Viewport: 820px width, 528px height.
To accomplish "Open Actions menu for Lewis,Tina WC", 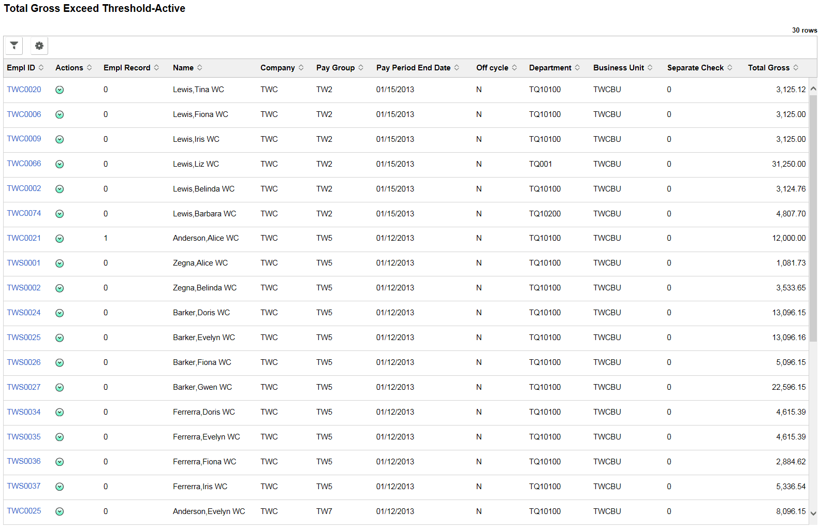I will tap(60, 90).
